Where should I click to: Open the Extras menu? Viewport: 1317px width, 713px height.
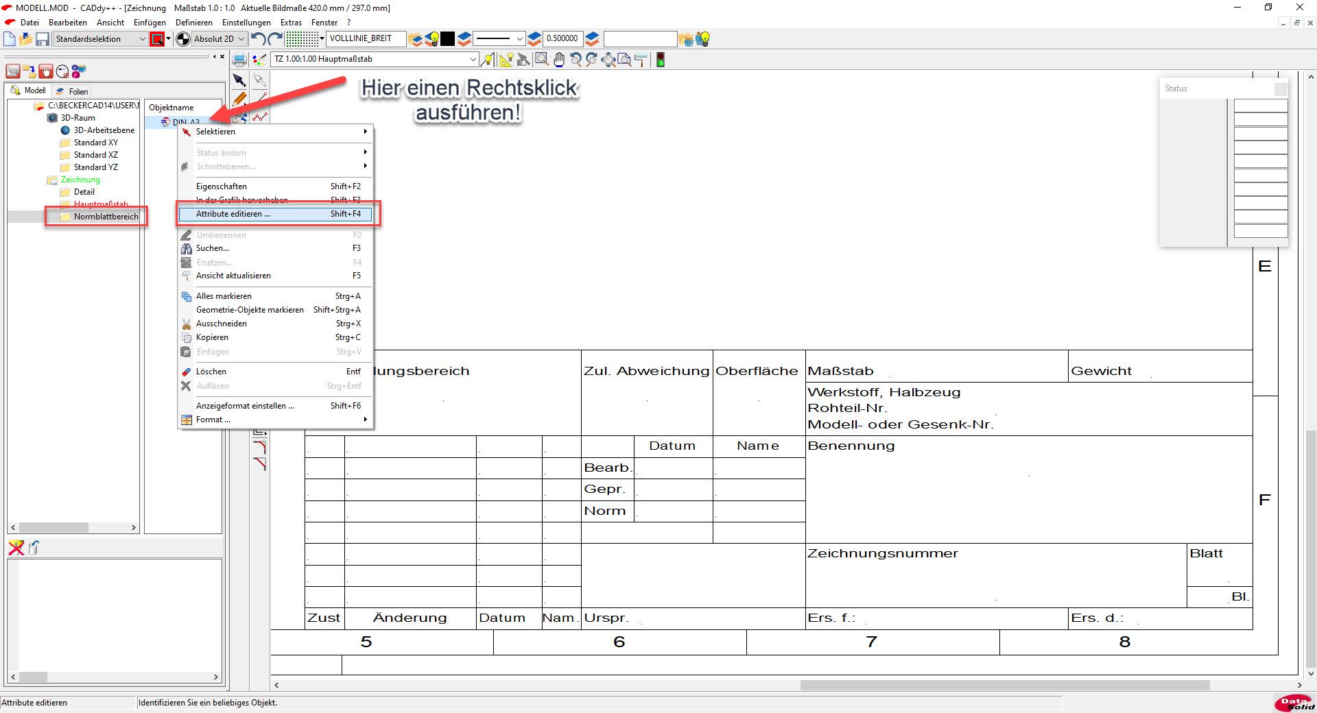pyautogui.click(x=291, y=23)
